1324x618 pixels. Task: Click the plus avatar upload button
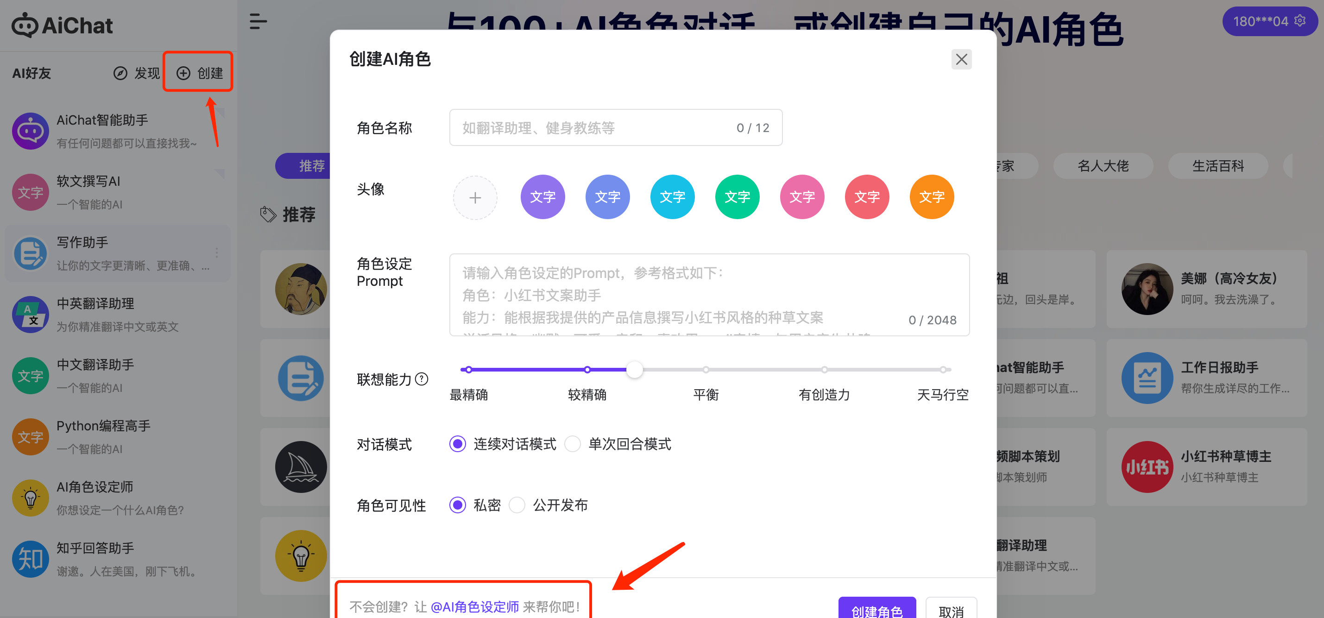(x=474, y=197)
